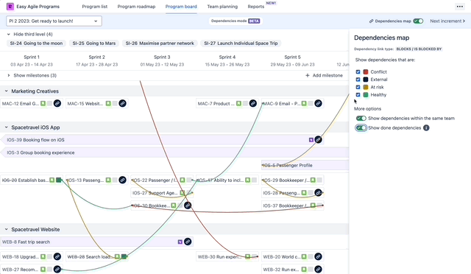Click dependency link icon on WEB-27 Recom card
The height and width of the screenshot is (274, 471).
(57, 269)
